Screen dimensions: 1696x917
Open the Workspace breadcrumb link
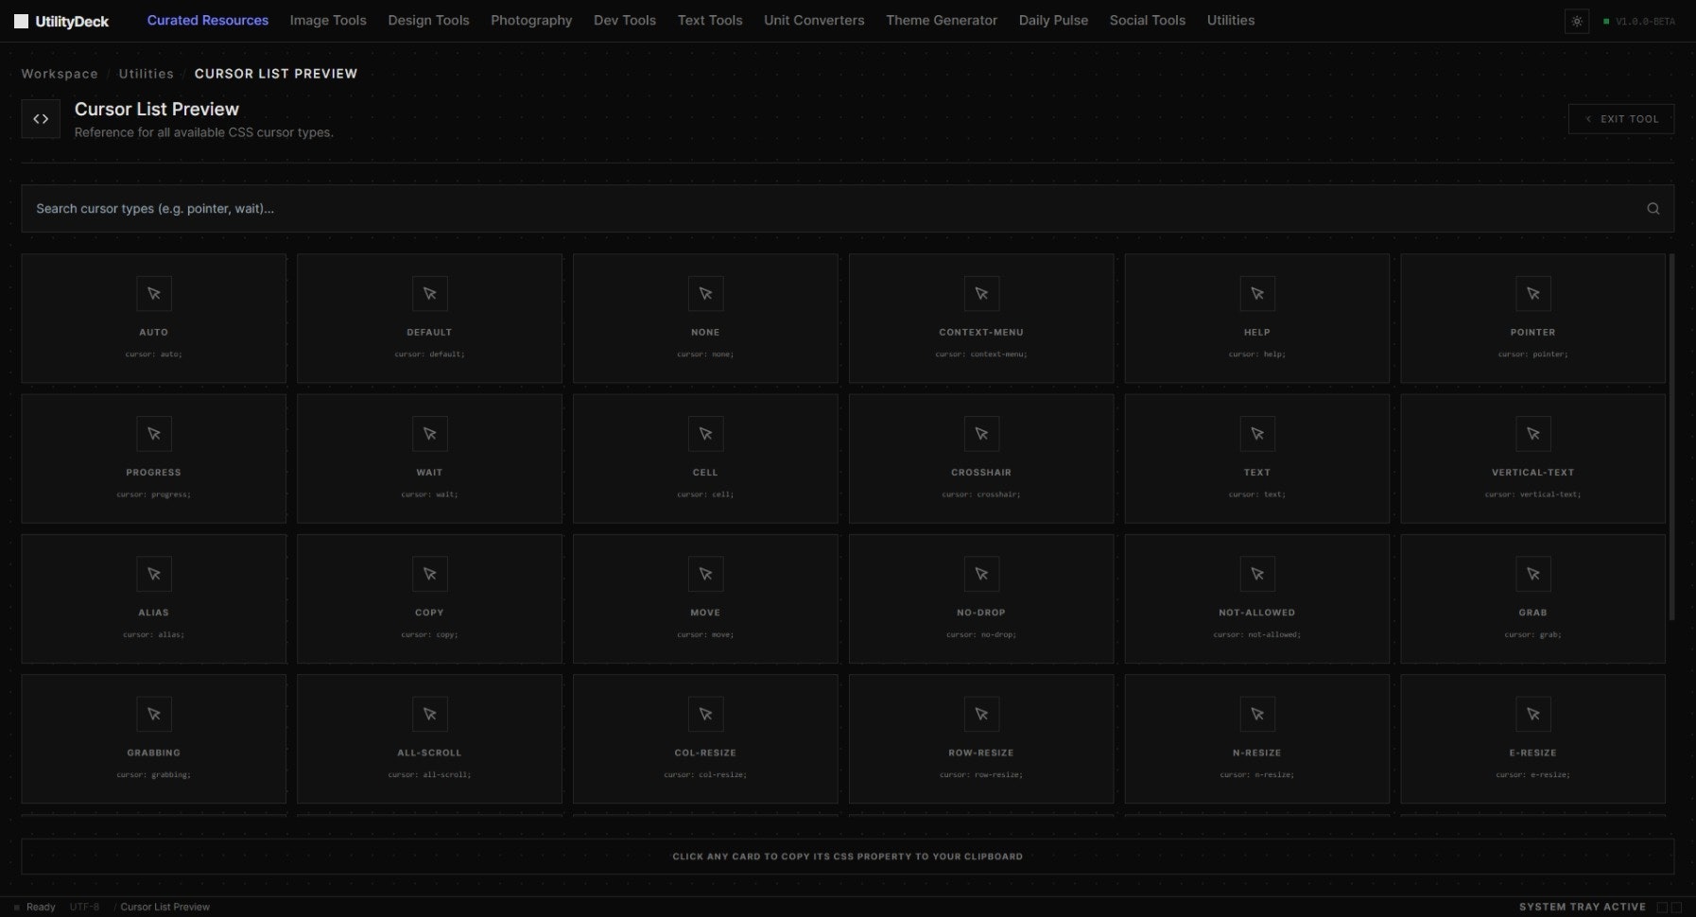click(59, 73)
